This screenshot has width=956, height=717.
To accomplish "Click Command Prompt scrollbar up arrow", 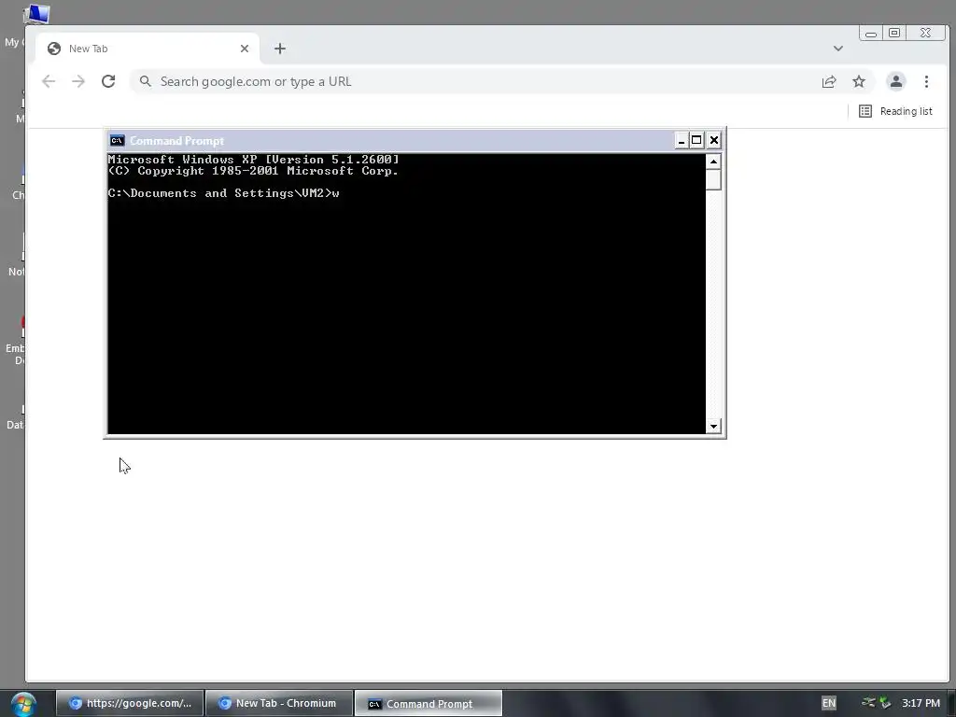I will click(713, 162).
